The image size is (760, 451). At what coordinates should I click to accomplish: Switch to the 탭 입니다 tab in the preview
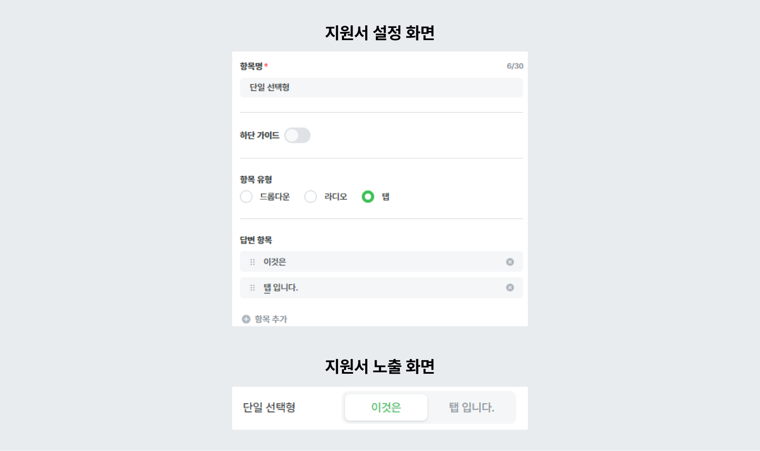[x=471, y=407]
